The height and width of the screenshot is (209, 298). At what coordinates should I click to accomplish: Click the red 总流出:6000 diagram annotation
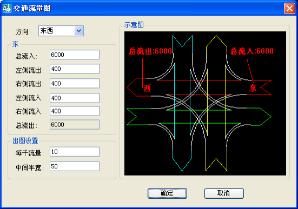click(x=150, y=51)
